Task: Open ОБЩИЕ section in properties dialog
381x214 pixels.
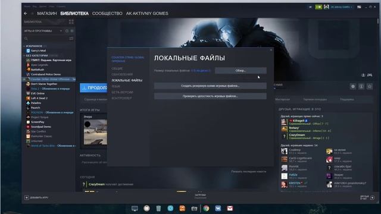Action: coord(117,69)
